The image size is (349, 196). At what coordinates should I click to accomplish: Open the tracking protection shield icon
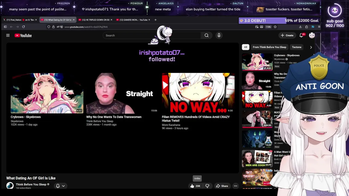[x=49, y=27]
